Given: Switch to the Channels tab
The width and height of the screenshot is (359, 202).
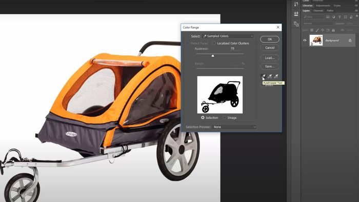Looking at the screenshot, I should tap(318, 11).
